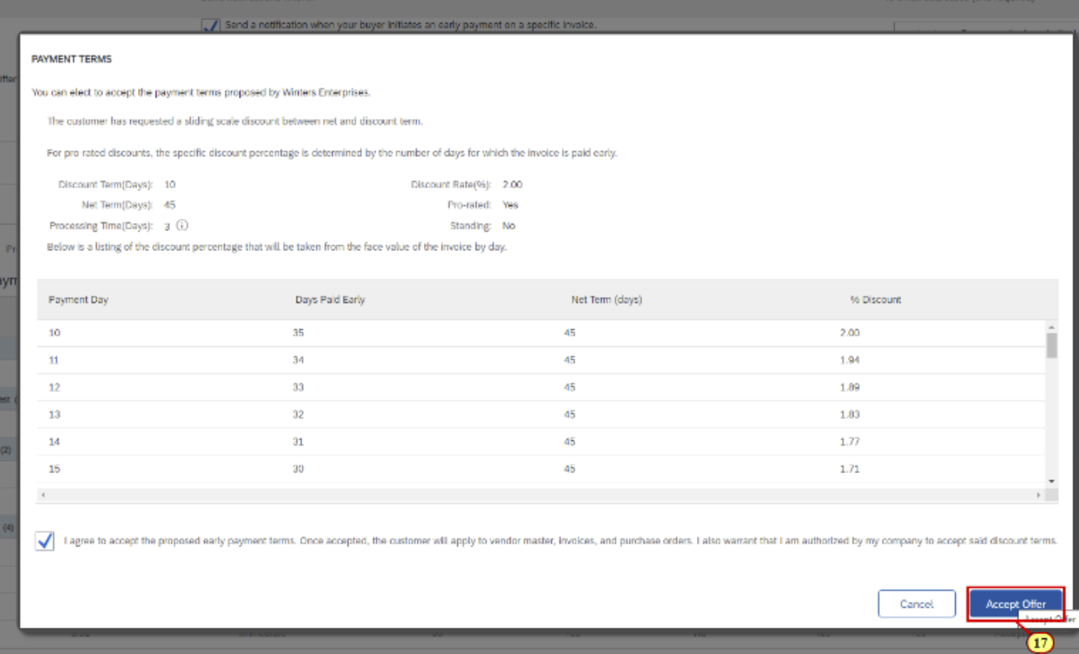This screenshot has width=1079, height=654.
Task: Click the Net Term (days) column header
Action: coord(606,299)
